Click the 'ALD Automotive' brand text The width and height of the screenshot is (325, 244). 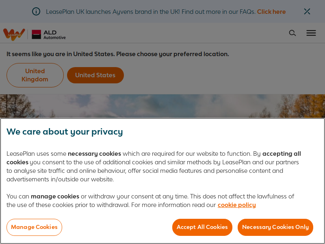(x=54, y=35)
